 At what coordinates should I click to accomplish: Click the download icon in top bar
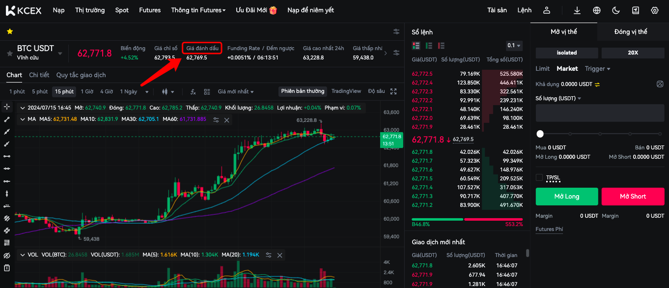coord(577,10)
